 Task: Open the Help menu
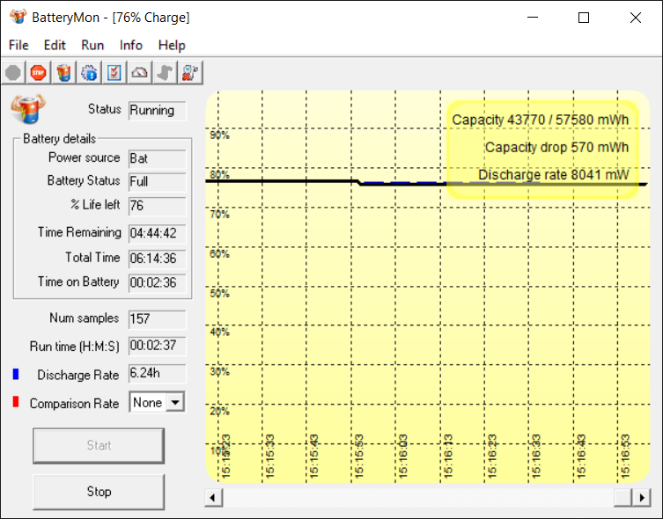pos(172,45)
